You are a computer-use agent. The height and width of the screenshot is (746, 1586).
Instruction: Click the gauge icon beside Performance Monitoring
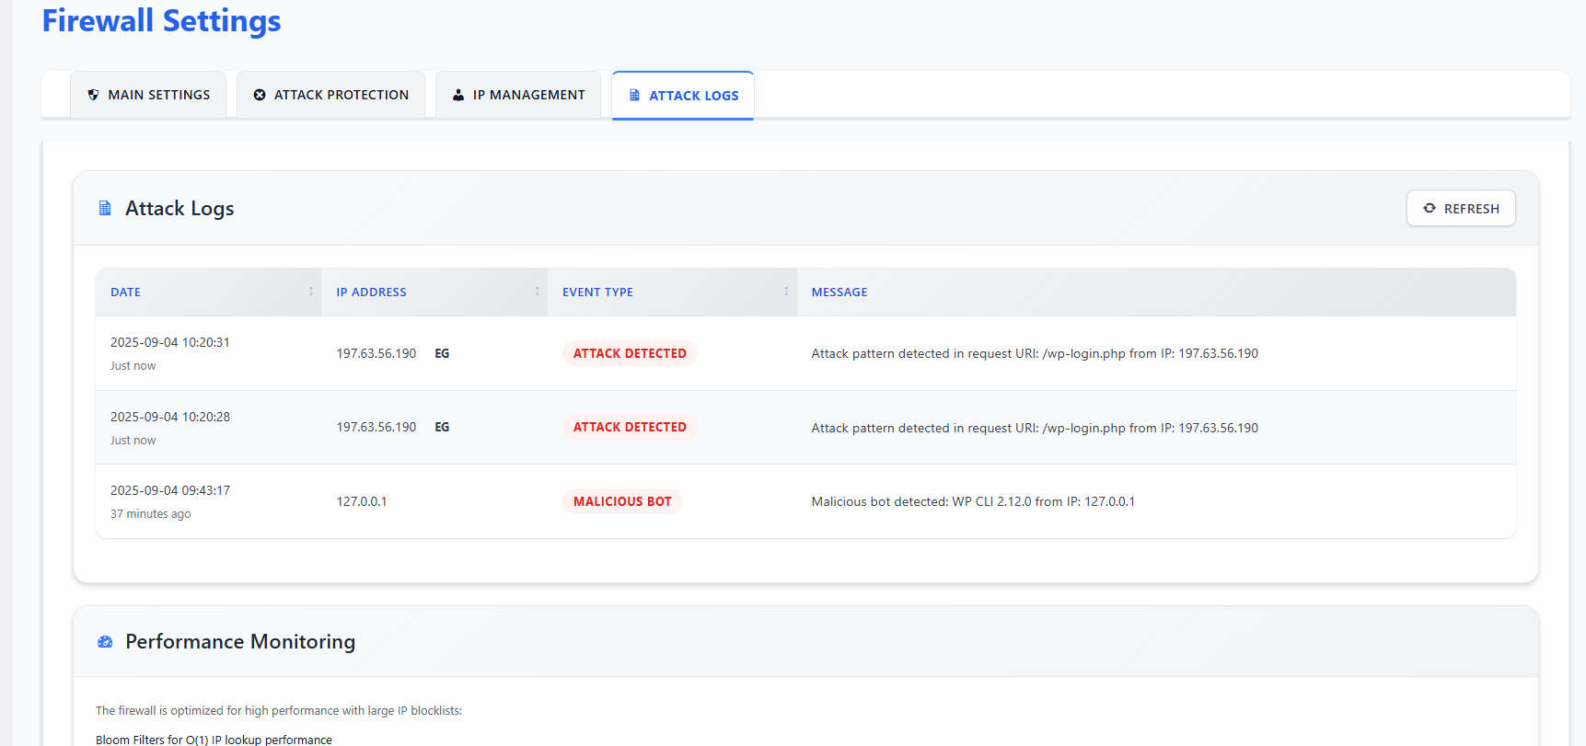point(105,642)
